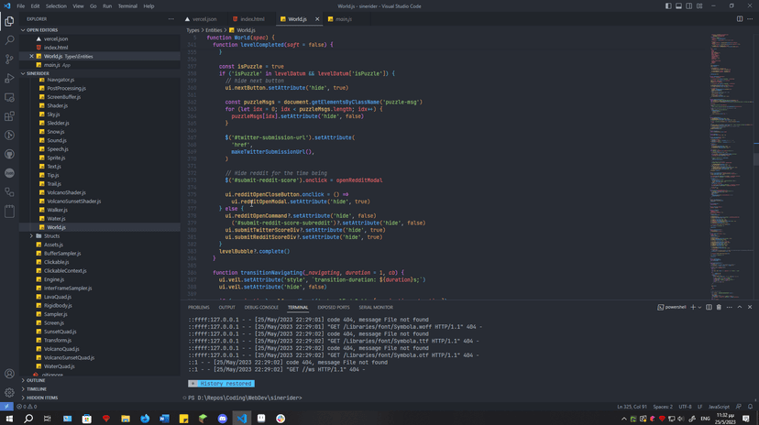Image resolution: width=759 pixels, height=425 pixels.
Task: Open the Run and Debug view
Action: [9, 79]
